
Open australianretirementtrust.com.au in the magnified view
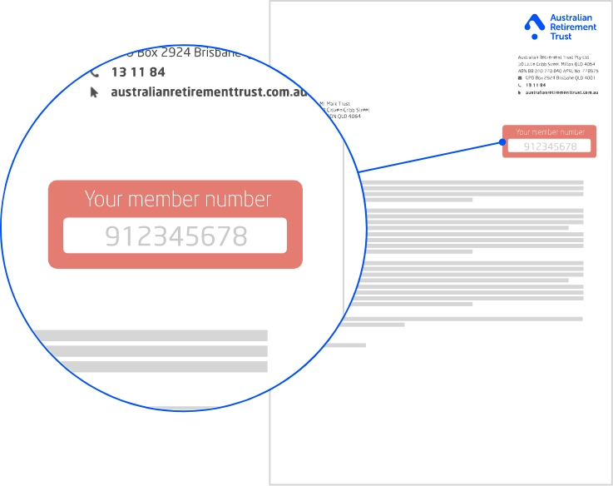[210, 92]
